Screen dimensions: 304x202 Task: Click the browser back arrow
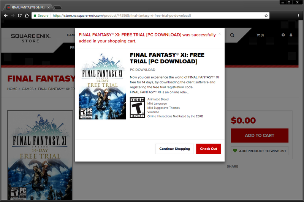click(x=6, y=16)
